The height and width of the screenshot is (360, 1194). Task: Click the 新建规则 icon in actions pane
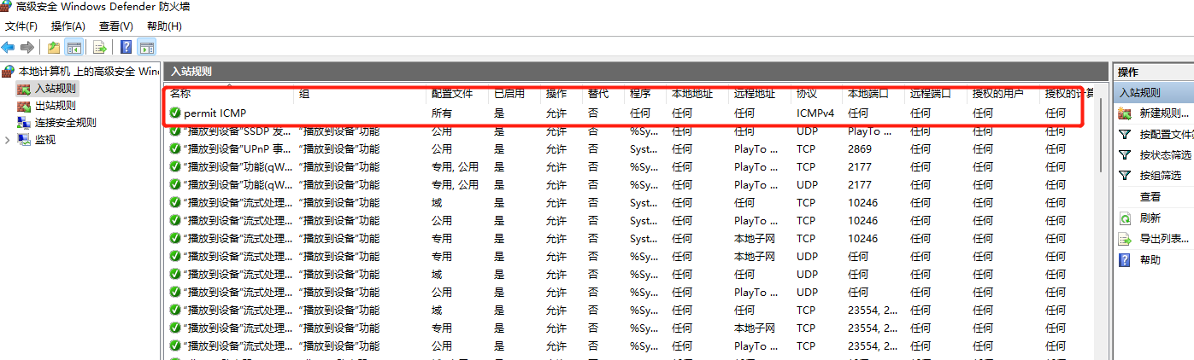coord(1126,113)
